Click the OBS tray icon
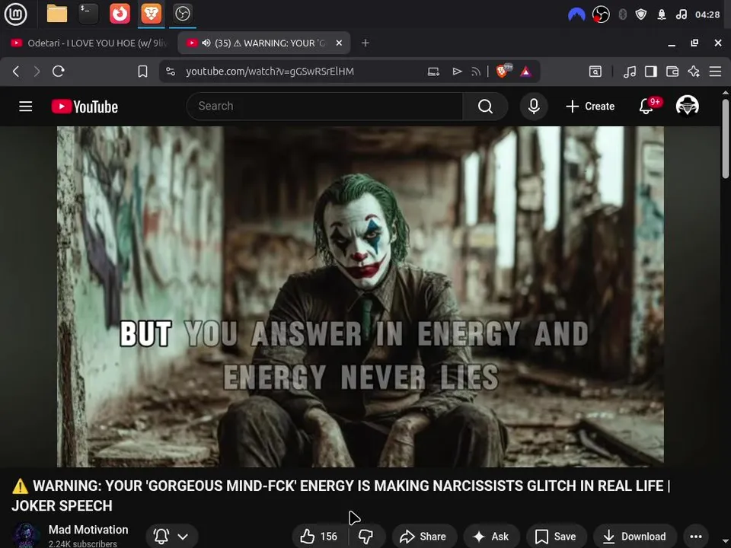 tap(601, 14)
